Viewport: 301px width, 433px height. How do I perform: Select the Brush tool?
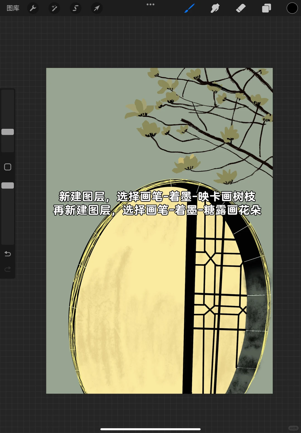coord(190,8)
